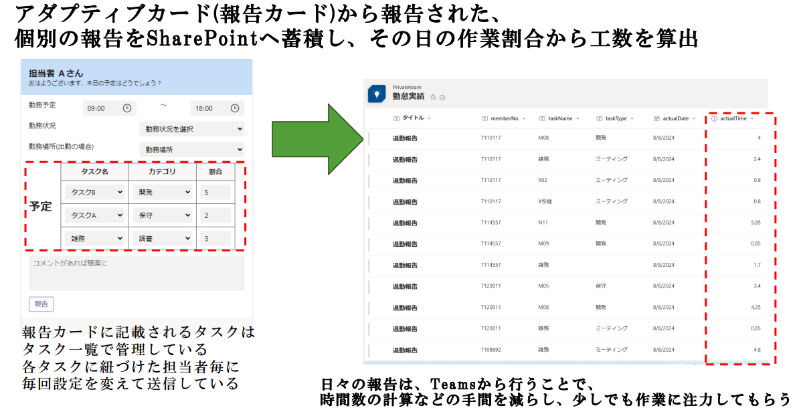Click the actualTime value 5.95
Screen dimensions: 799x414
(x=756, y=223)
